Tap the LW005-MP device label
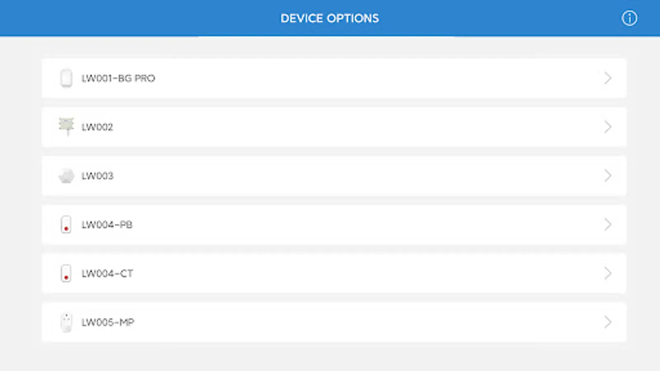660x371 pixels. click(108, 322)
